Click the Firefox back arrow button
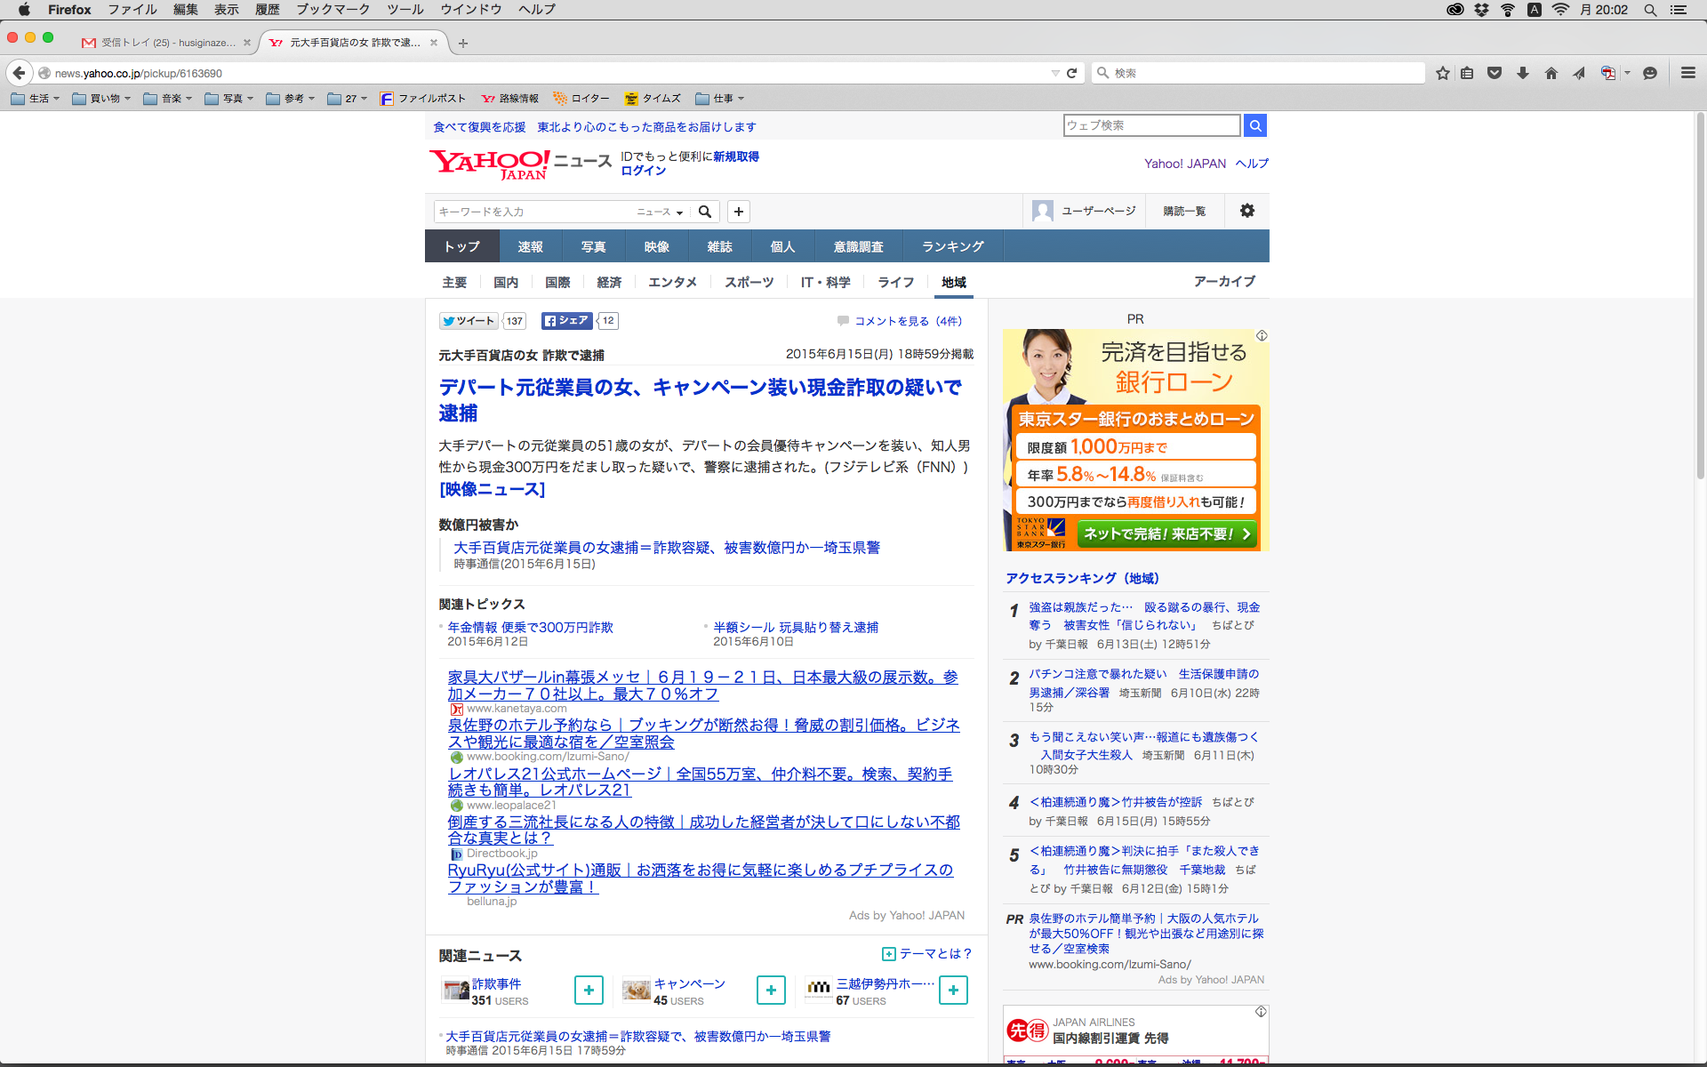Viewport: 1707px width, 1067px height. point(20,73)
